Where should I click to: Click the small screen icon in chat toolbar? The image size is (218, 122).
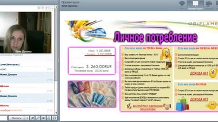pos(43,118)
